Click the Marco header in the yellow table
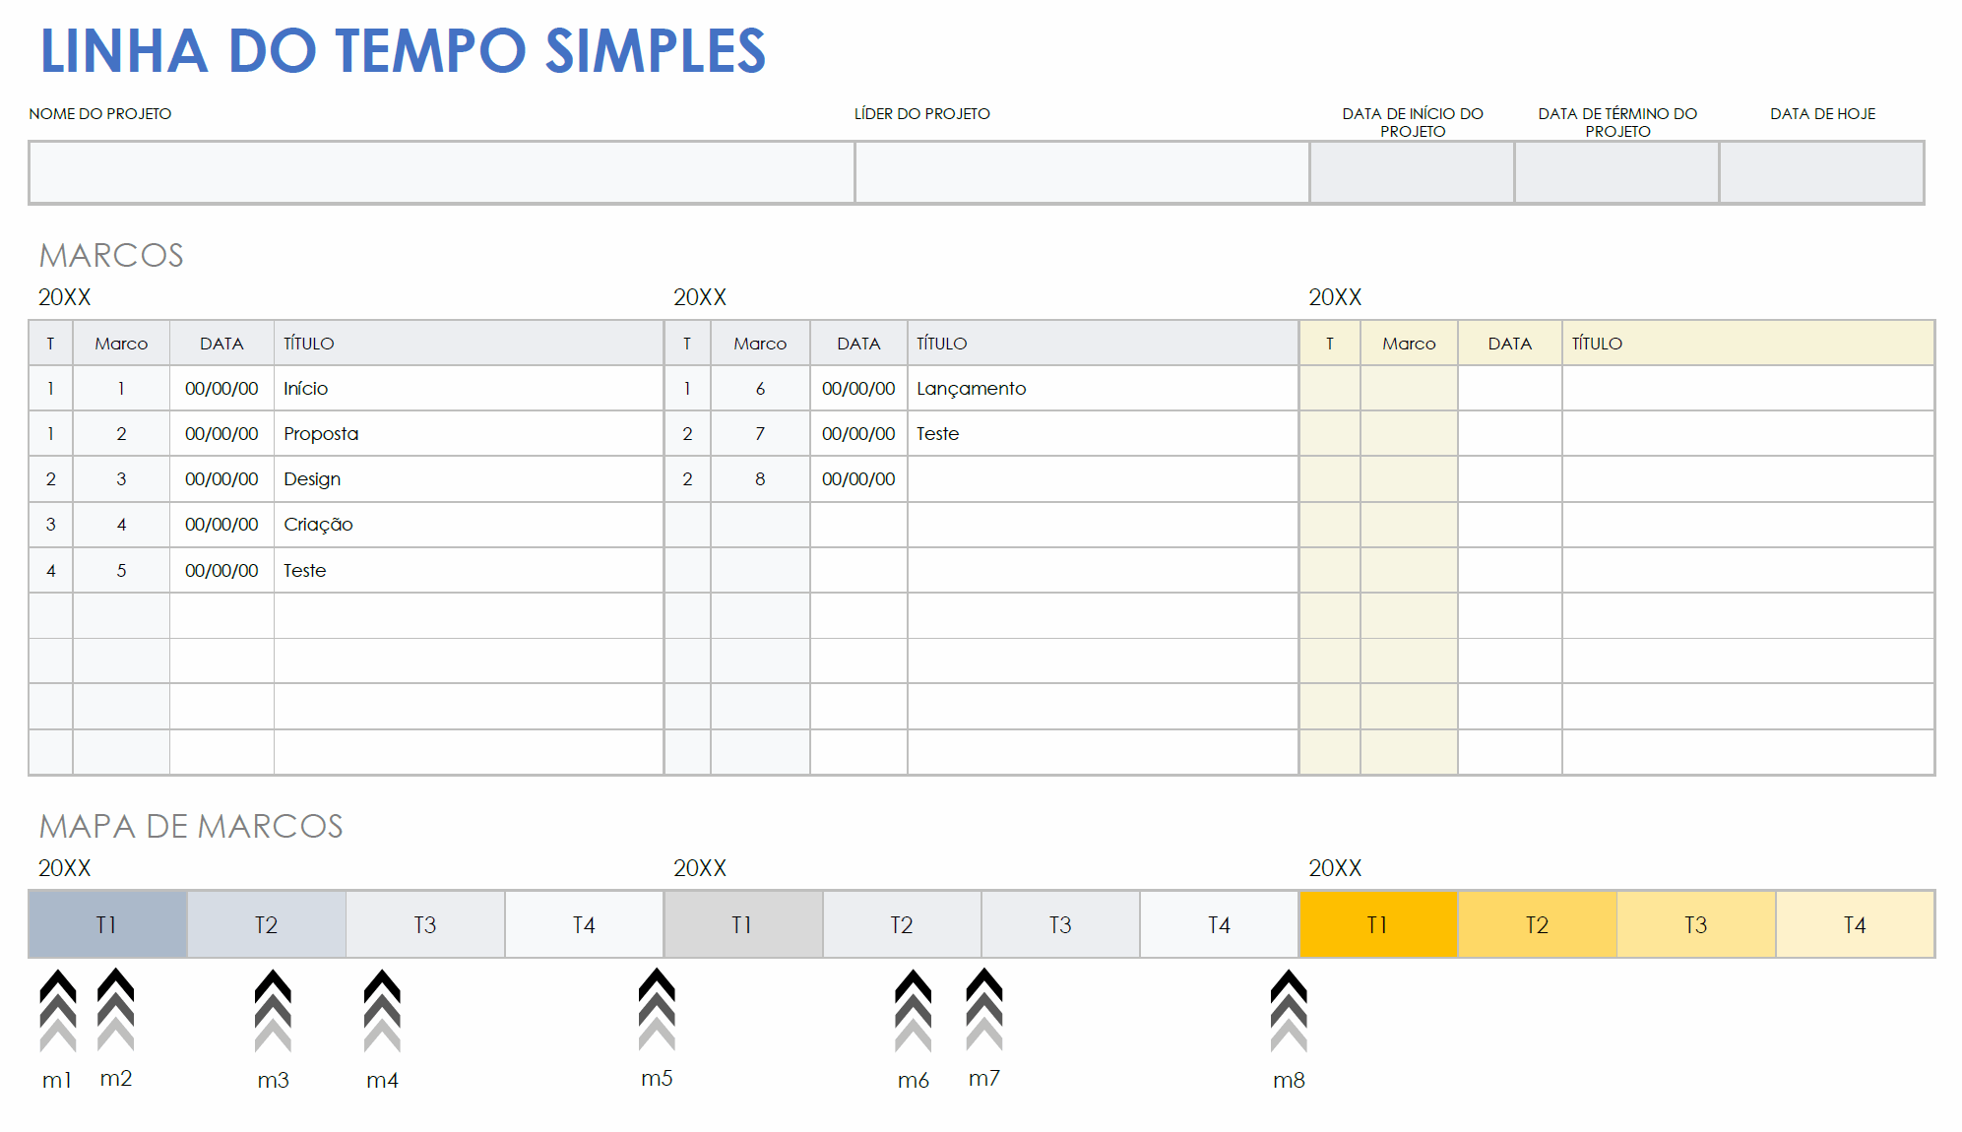Viewport: 1962px width, 1132px height. click(1409, 344)
